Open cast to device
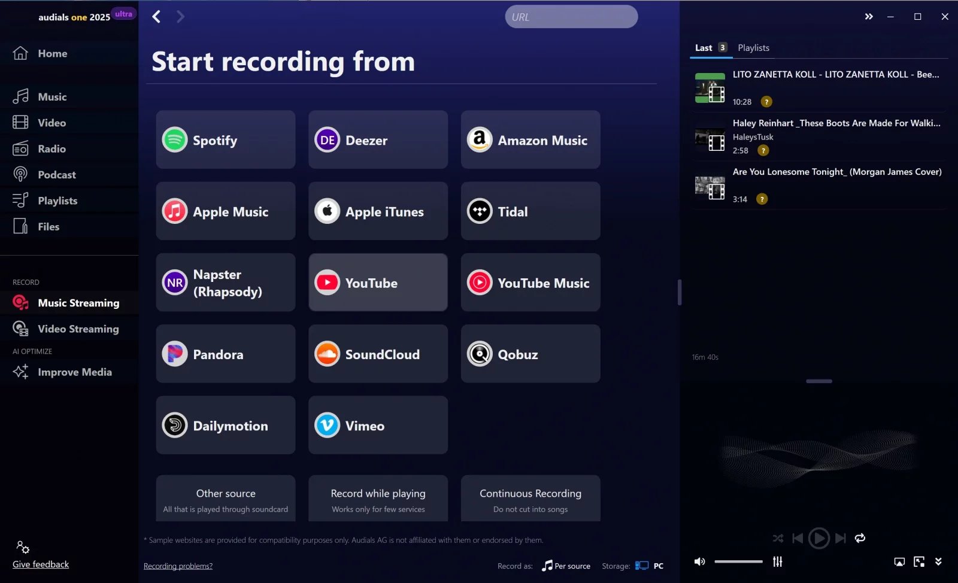This screenshot has width=958, height=583. (x=899, y=561)
